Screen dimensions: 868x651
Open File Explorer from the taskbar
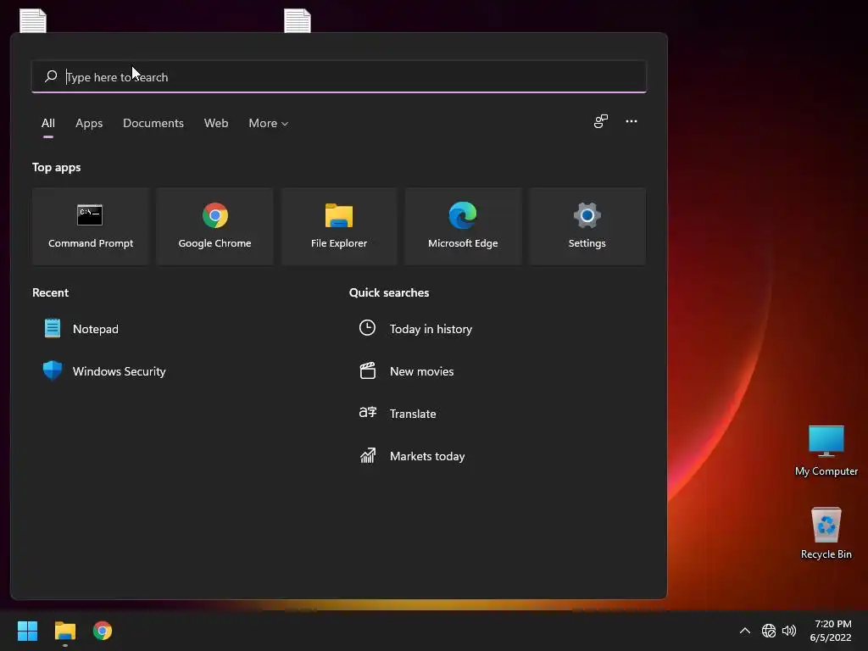click(64, 631)
